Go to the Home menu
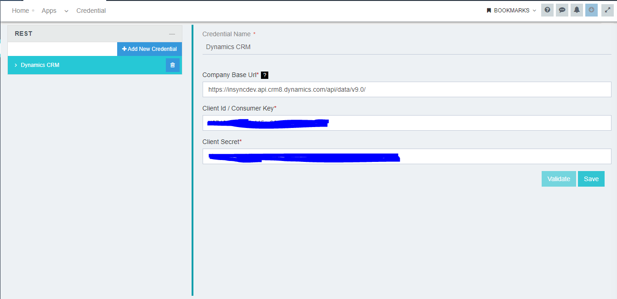 20,11
